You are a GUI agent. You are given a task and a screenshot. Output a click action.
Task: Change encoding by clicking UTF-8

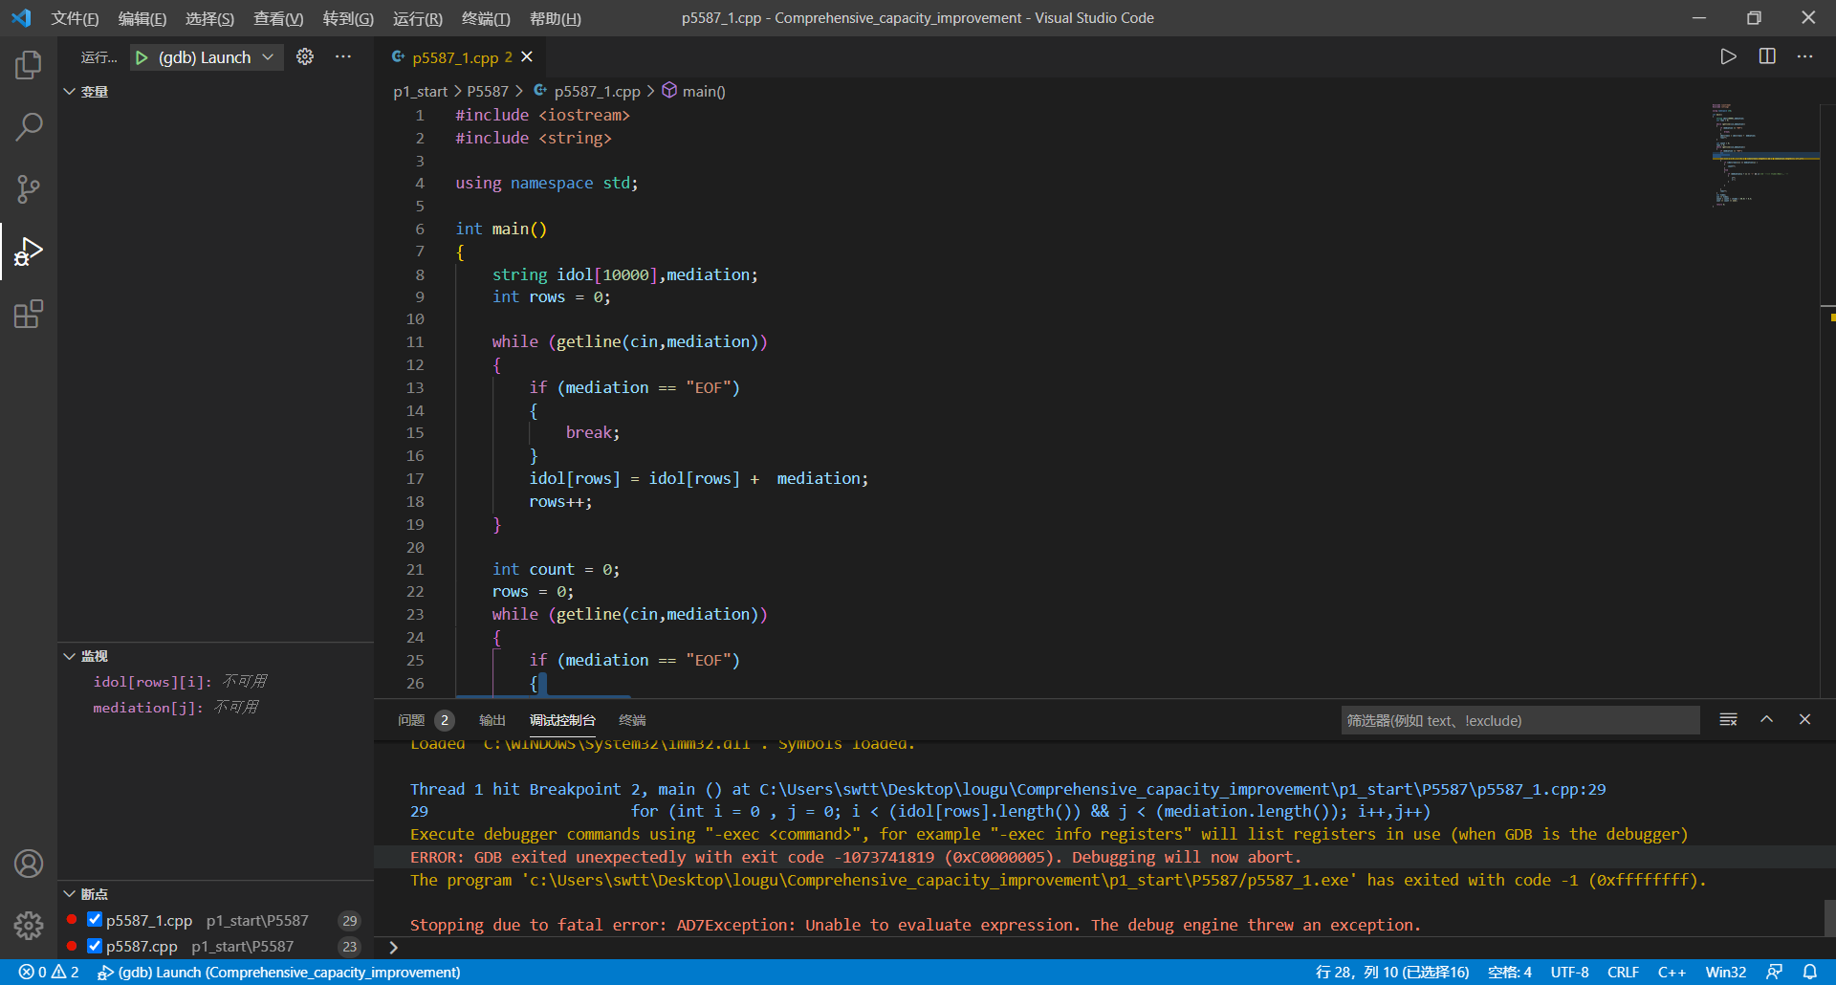(x=1569, y=972)
